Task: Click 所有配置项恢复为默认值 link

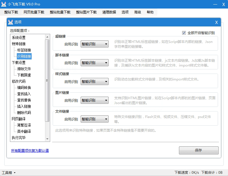Action: (30, 151)
